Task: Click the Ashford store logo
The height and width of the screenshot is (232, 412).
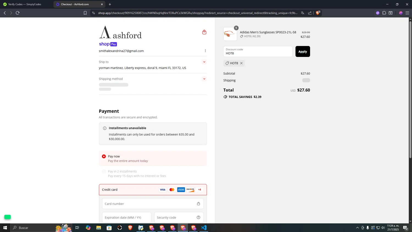Action: (120, 32)
